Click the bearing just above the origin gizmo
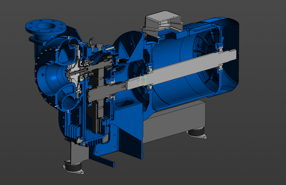The image size is (286, 185). pyautogui.click(x=150, y=69)
